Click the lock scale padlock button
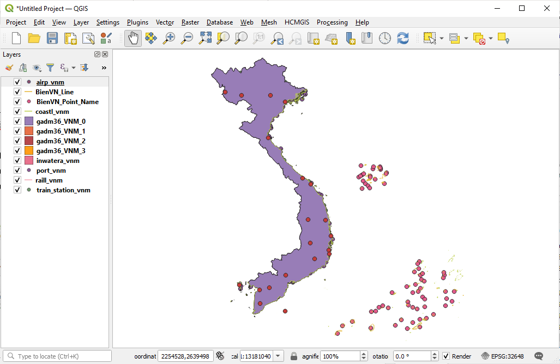 pos(293,356)
